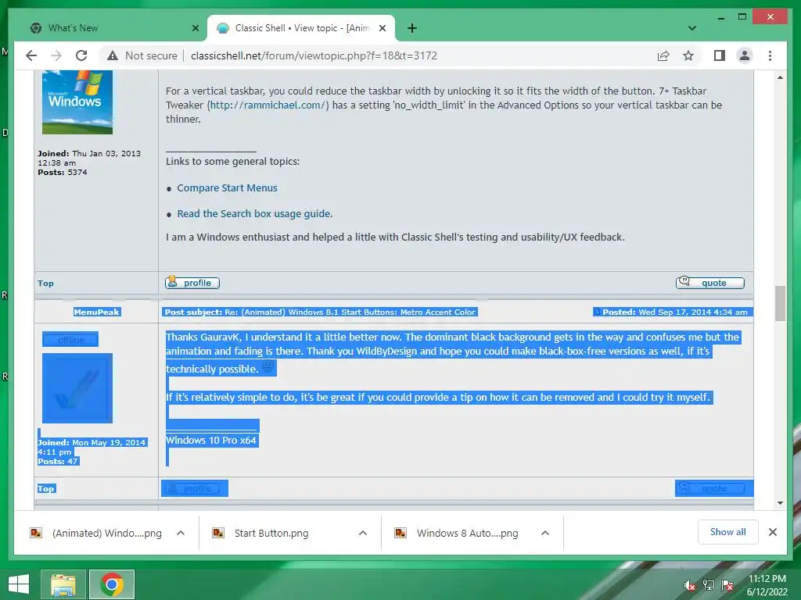Image resolution: width=801 pixels, height=600 pixels.
Task: Click 'Posts: 5374' text
Action: point(63,173)
